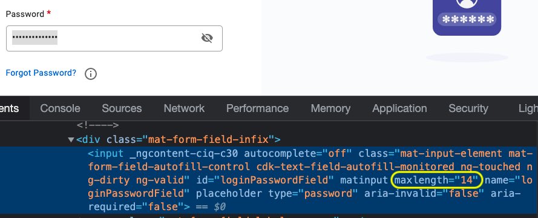The height and width of the screenshot is (218, 538).
Task: Switch to the Memory tab
Action: tap(330, 108)
